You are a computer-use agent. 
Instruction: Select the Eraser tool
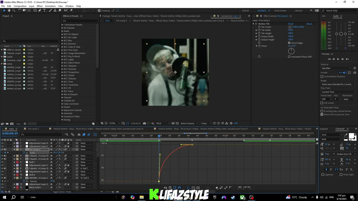(x=60, y=10)
